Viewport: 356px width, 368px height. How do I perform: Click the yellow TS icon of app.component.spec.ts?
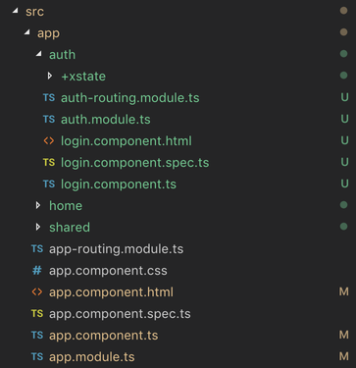coord(37,313)
